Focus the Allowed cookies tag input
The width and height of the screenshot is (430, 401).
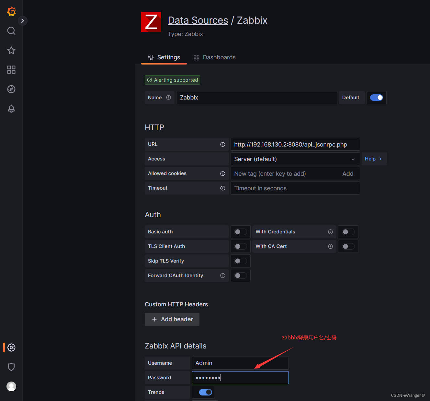coord(285,174)
